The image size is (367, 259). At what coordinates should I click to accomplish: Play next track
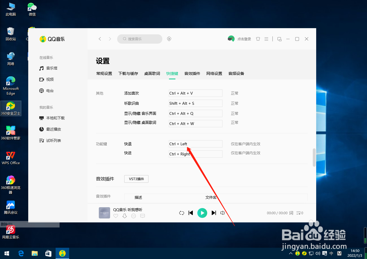214,213
